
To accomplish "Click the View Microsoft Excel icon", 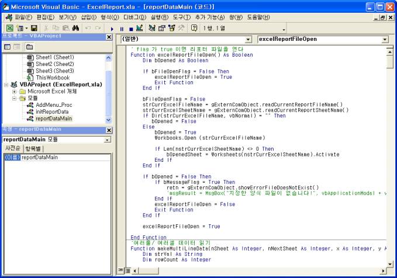I will tap(10, 28).
